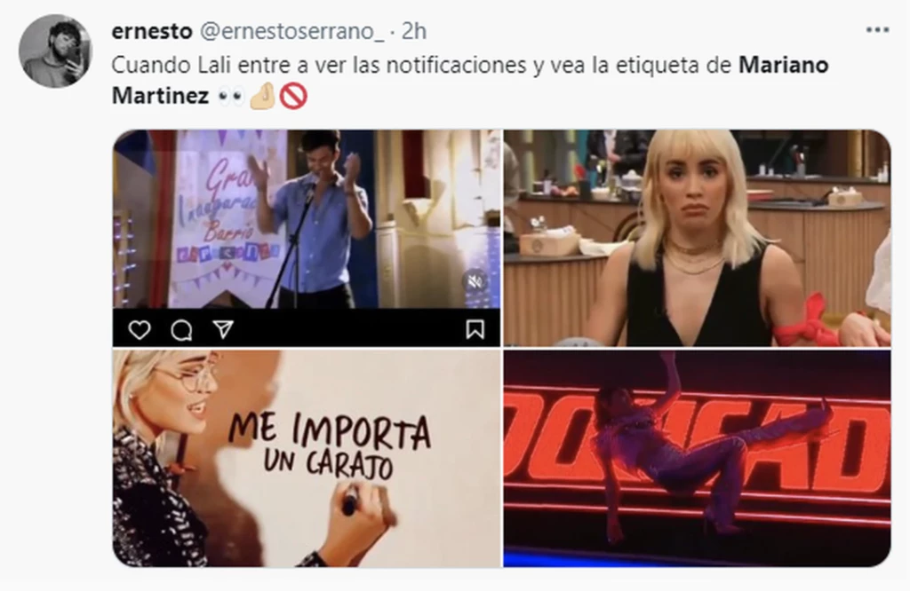Open the @ernestoserrano_ handle link
Screen dimensions: 910x591
click(291, 31)
